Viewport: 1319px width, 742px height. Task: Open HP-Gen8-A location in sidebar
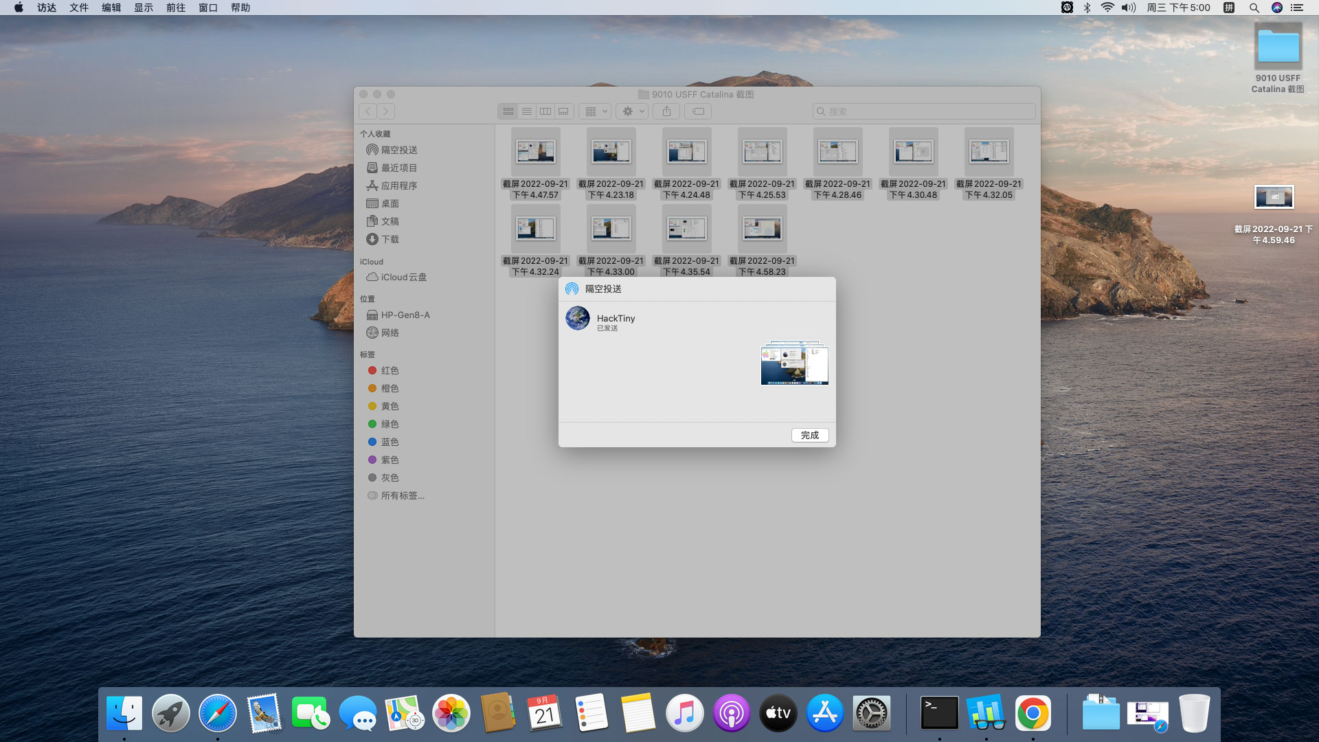405,315
